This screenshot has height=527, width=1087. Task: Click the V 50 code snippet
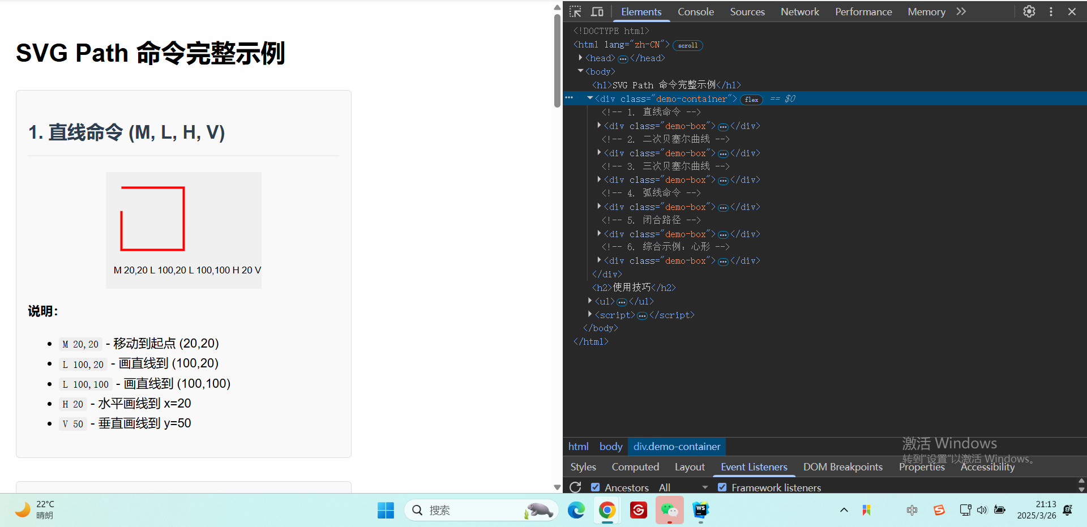[x=73, y=424]
